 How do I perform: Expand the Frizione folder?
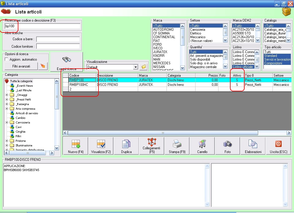click(7, 141)
